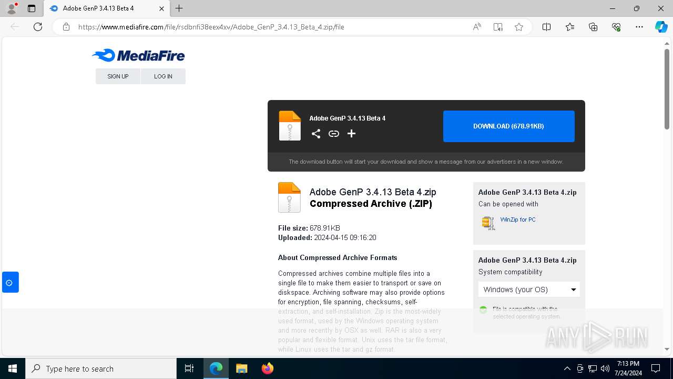Click 'File size: 678.91KB' text
Screen dimensions: 673x379
(x=309, y=228)
